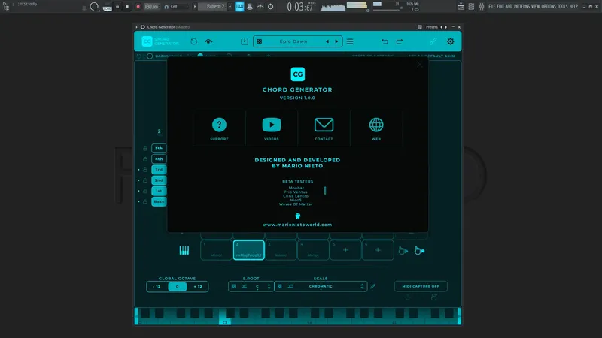The width and height of the screenshot is (602, 338).
Task: Click the reset circular arrow icon
Action: tap(194, 41)
